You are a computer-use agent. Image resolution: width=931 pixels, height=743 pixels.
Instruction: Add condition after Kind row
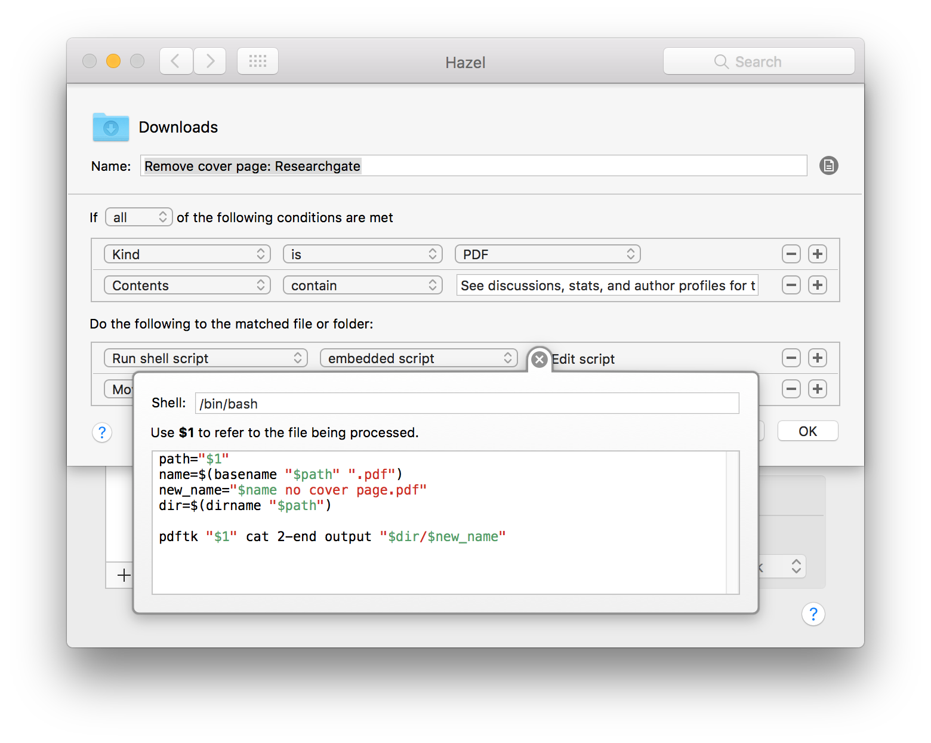click(818, 254)
